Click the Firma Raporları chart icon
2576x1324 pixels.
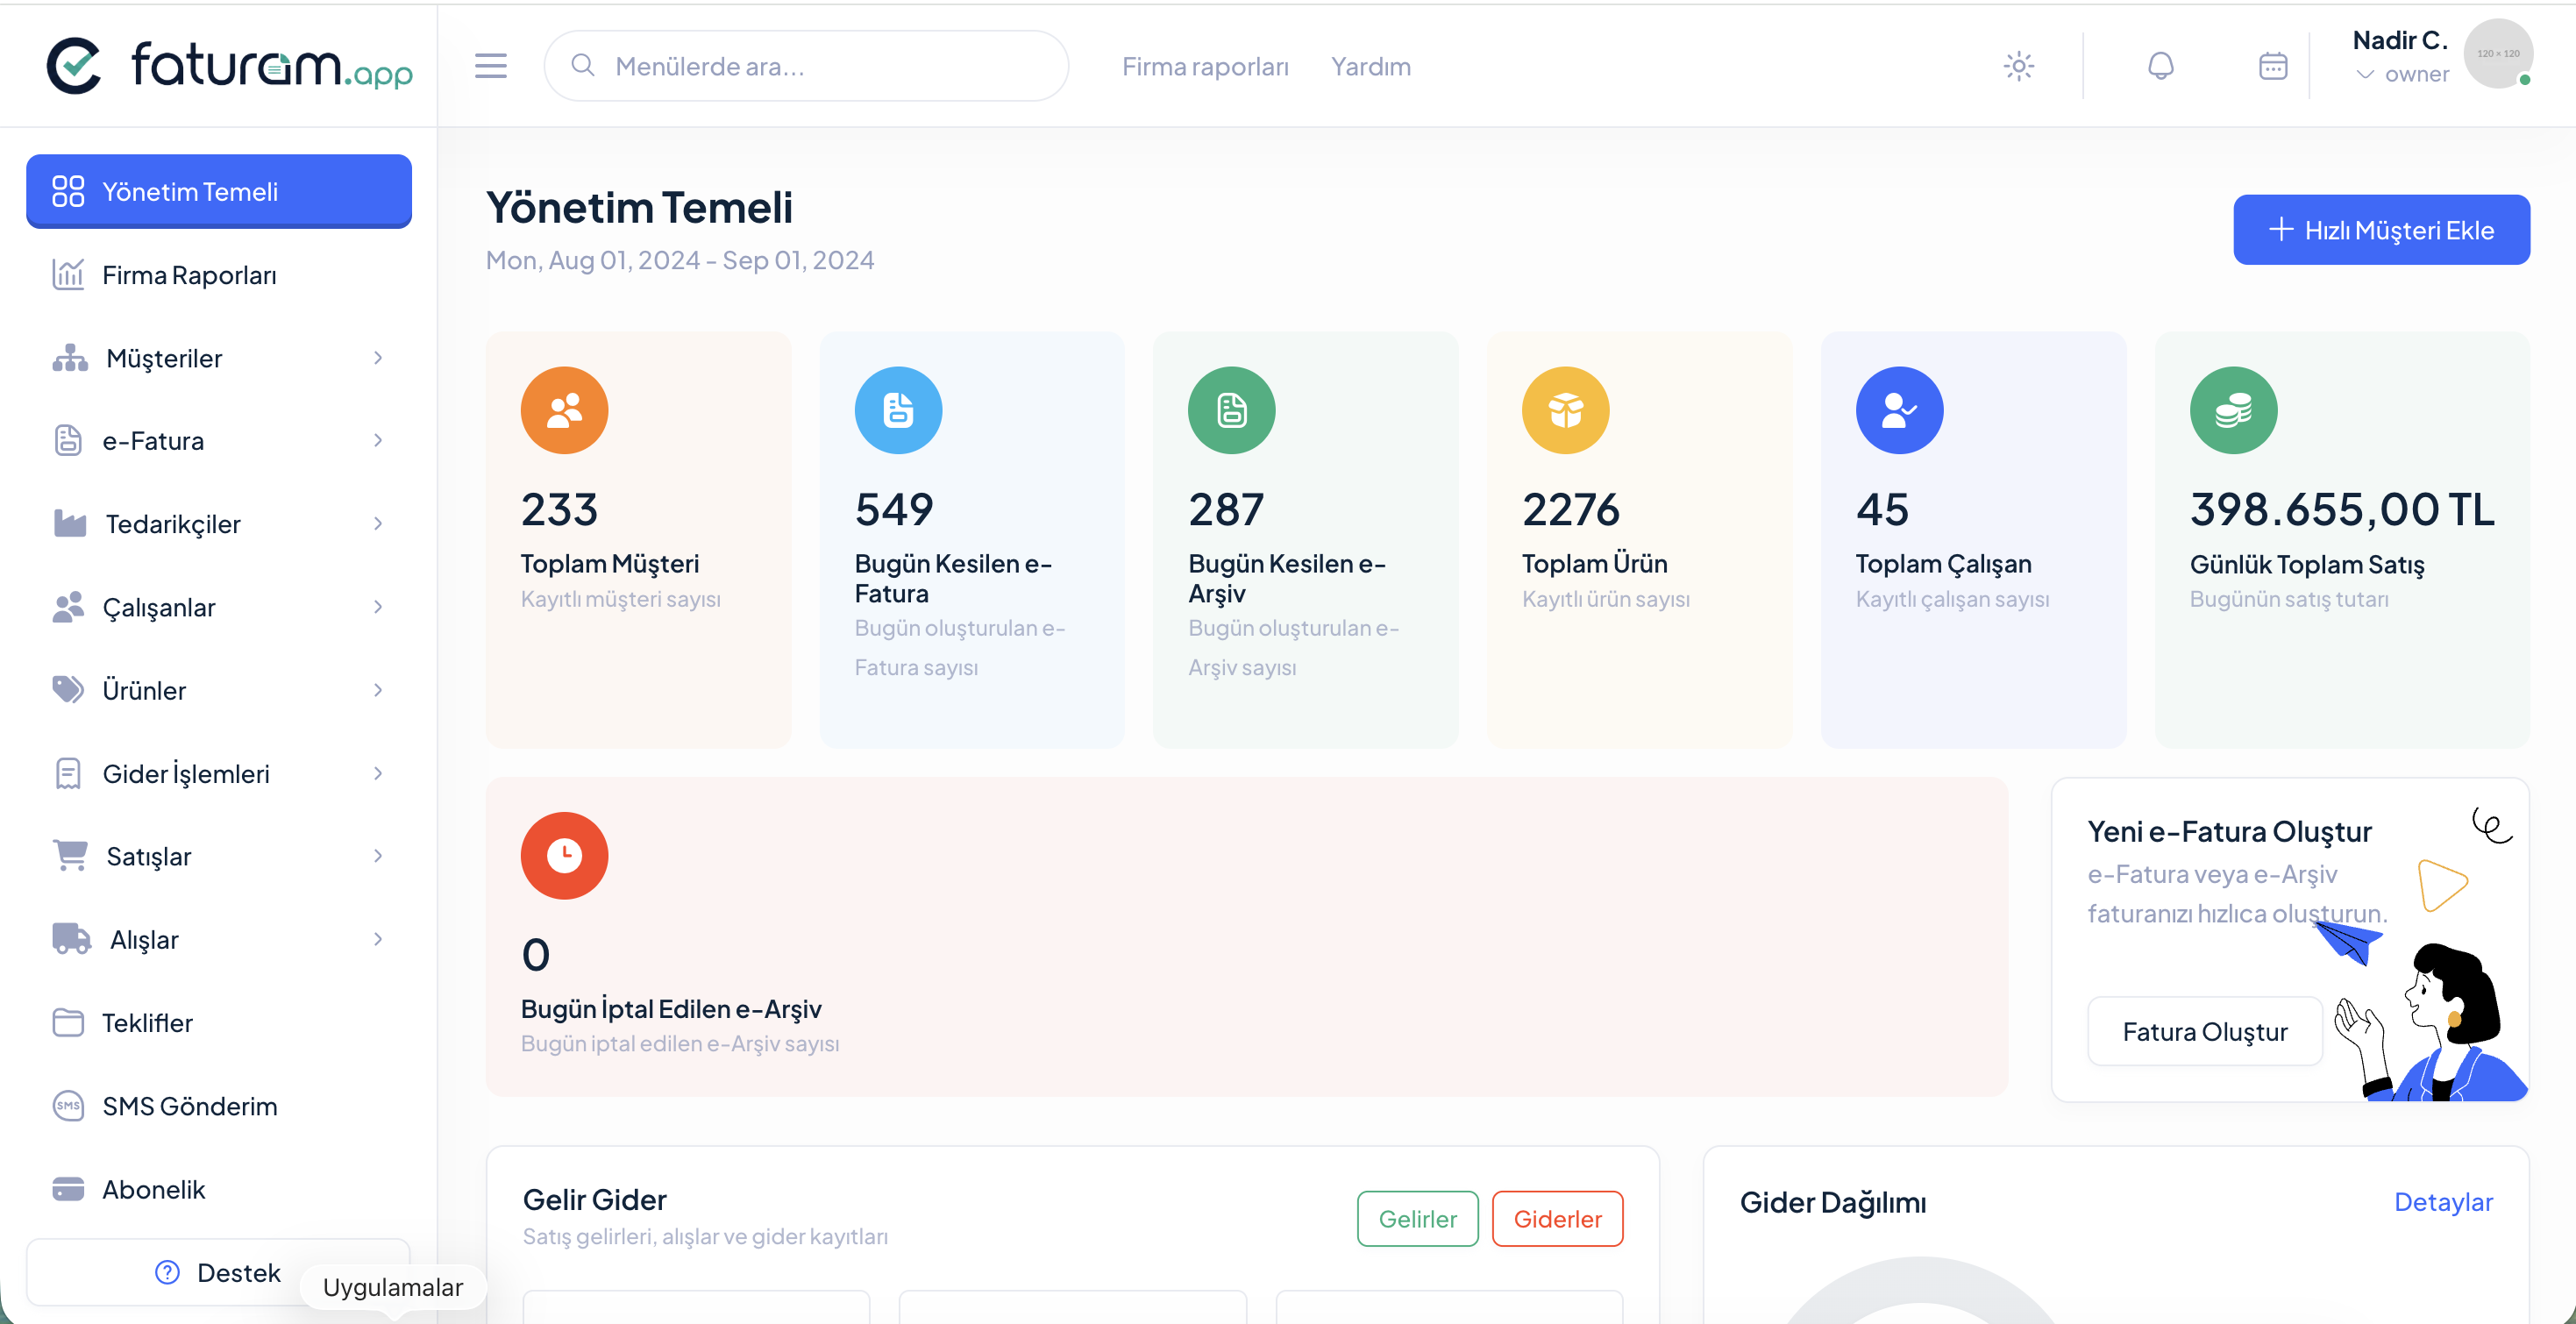[x=68, y=274]
